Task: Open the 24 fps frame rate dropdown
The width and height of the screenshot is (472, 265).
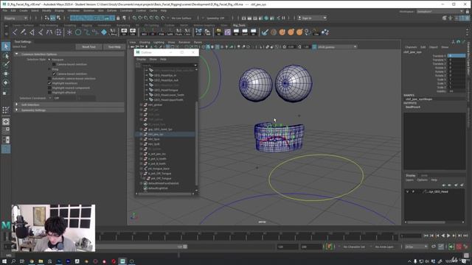Action: pos(416,247)
